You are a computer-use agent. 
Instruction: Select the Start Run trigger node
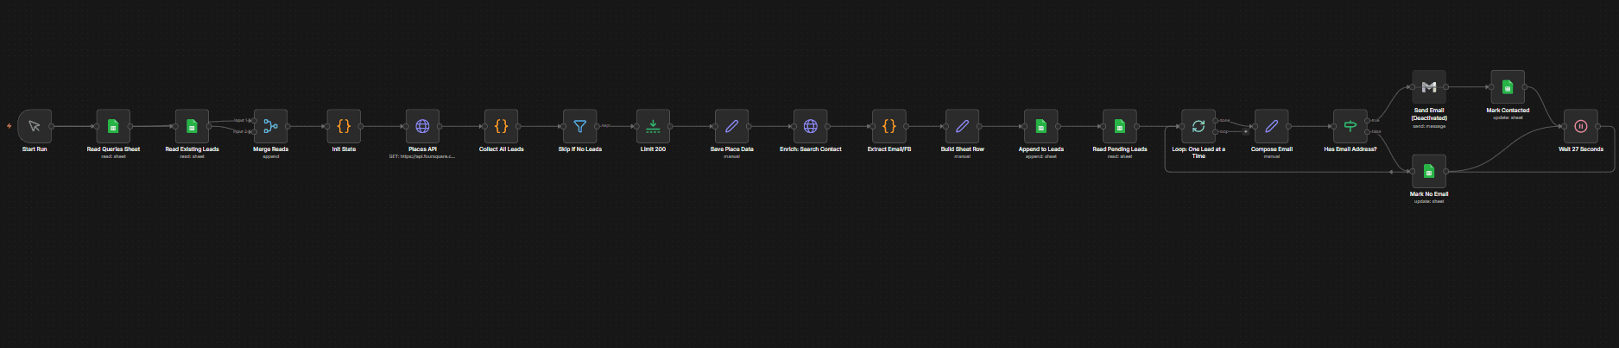[x=35, y=126]
